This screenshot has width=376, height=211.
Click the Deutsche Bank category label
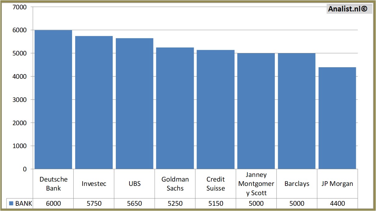[53, 184]
